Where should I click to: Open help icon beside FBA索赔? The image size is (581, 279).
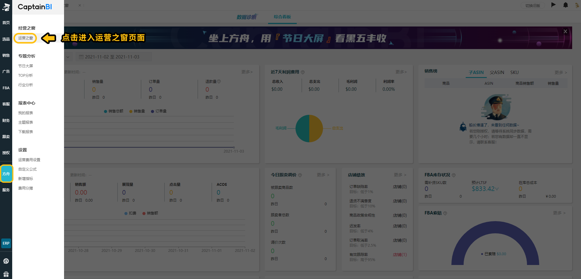click(x=445, y=213)
